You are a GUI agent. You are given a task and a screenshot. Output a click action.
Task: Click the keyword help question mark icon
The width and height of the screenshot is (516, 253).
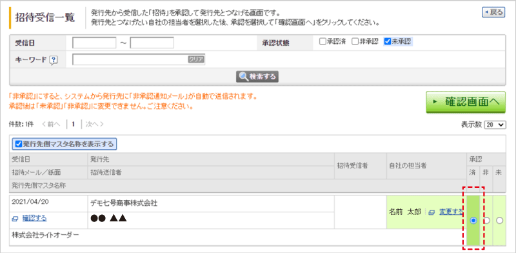(x=54, y=60)
